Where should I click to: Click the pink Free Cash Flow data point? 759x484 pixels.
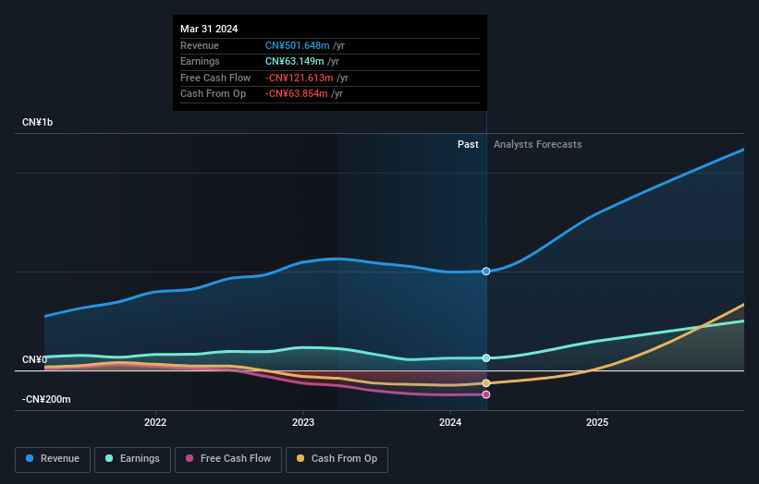(486, 394)
